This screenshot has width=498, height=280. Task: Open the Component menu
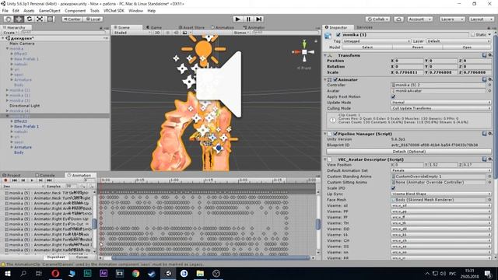pos(75,11)
